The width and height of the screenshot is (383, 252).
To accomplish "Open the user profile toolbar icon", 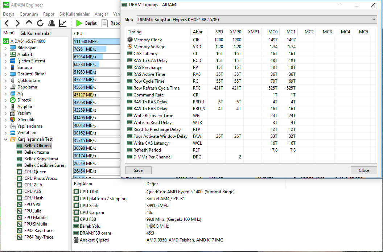I will (x=52, y=23).
